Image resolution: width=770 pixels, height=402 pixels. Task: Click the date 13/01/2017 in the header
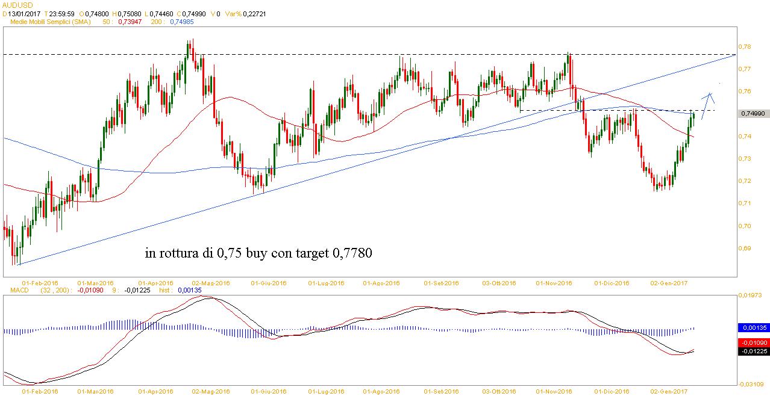[25, 13]
